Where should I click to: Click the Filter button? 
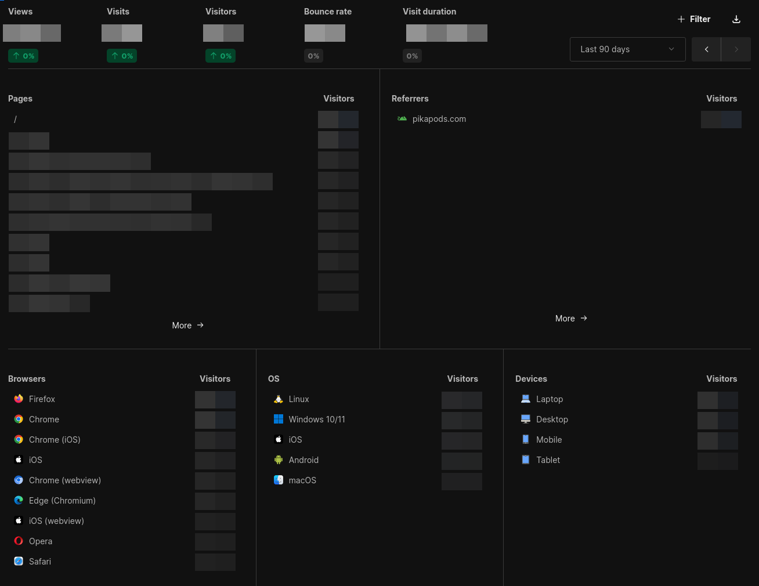pos(694,19)
